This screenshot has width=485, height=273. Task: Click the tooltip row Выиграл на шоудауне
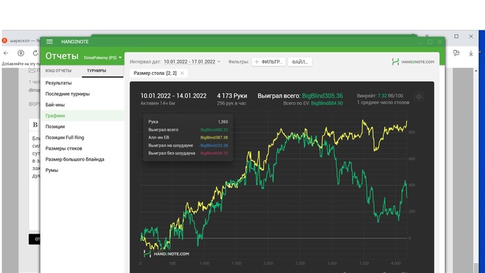pos(188,146)
